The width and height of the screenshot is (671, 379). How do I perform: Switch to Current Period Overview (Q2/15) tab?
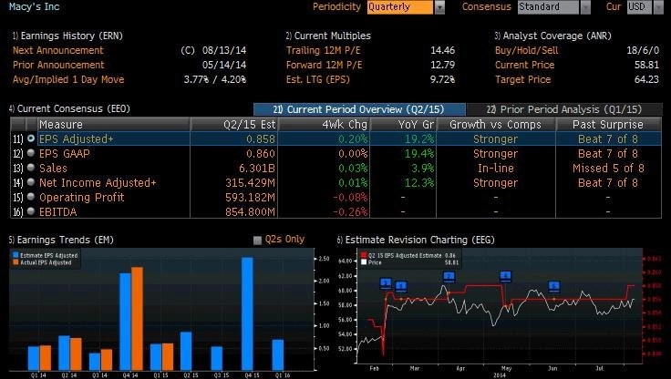[359, 109]
